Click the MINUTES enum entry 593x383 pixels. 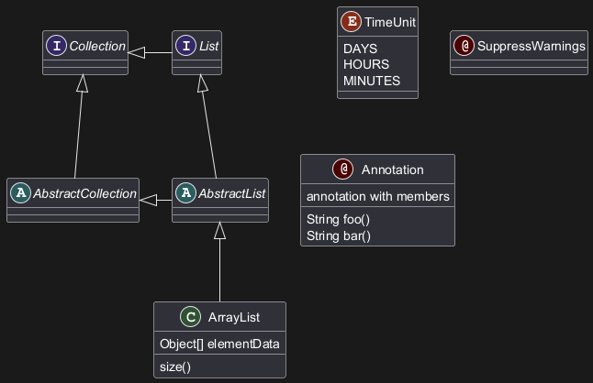pos(371,81)
